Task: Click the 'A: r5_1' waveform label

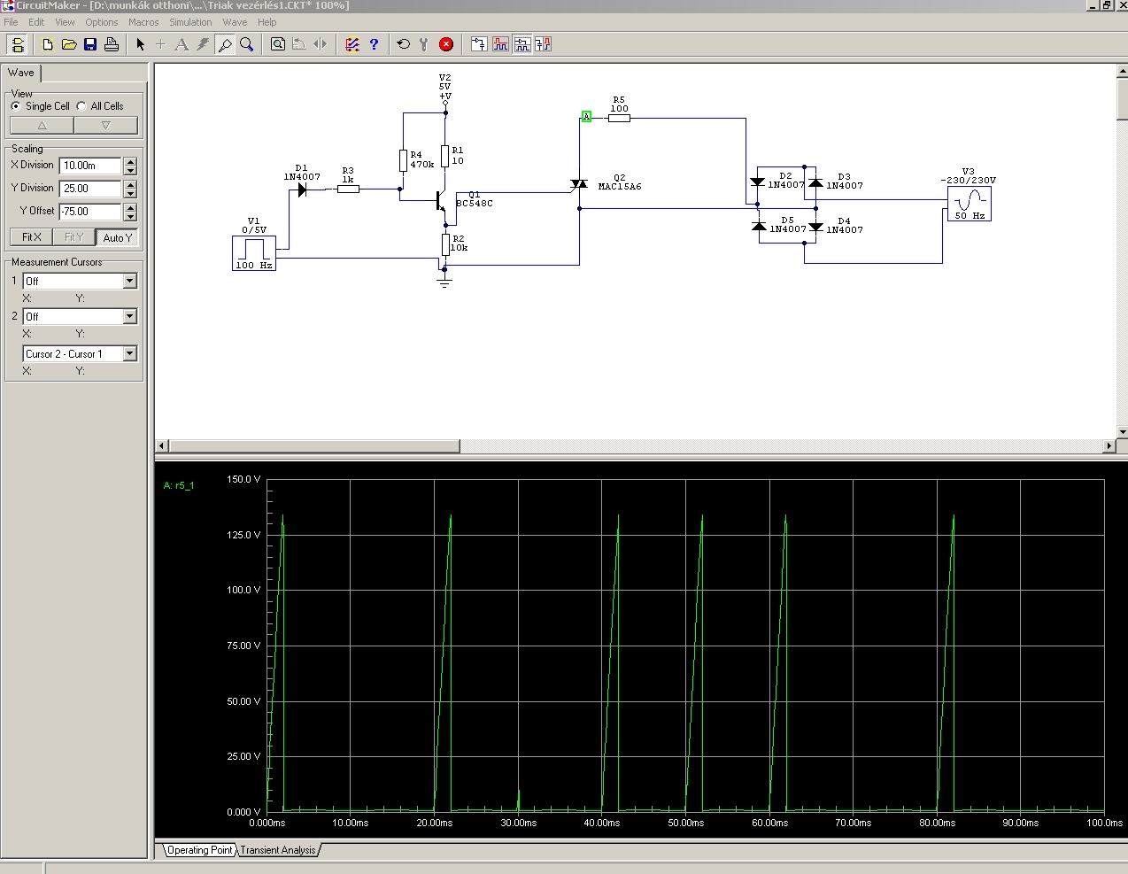Action: [x=179, y=485]
